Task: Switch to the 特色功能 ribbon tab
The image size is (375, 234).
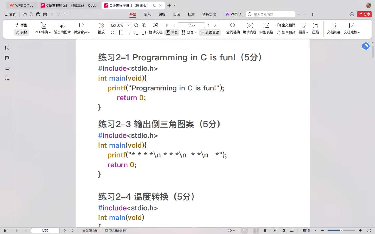Action: click(209, 14)
